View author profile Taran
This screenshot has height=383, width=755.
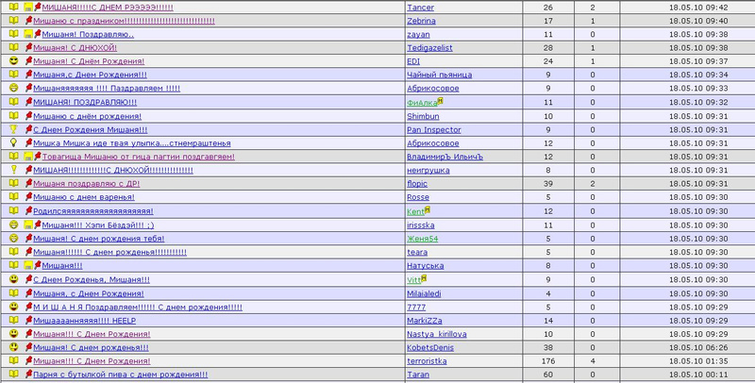coord(418,375)
